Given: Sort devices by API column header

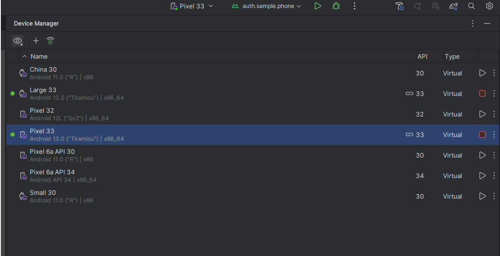Looking at the screenshot, I should click(x=422, y=57).
